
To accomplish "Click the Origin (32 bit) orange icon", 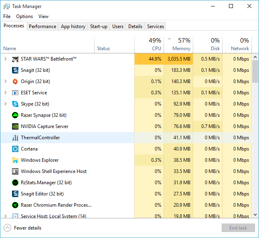I will point(15,81).
